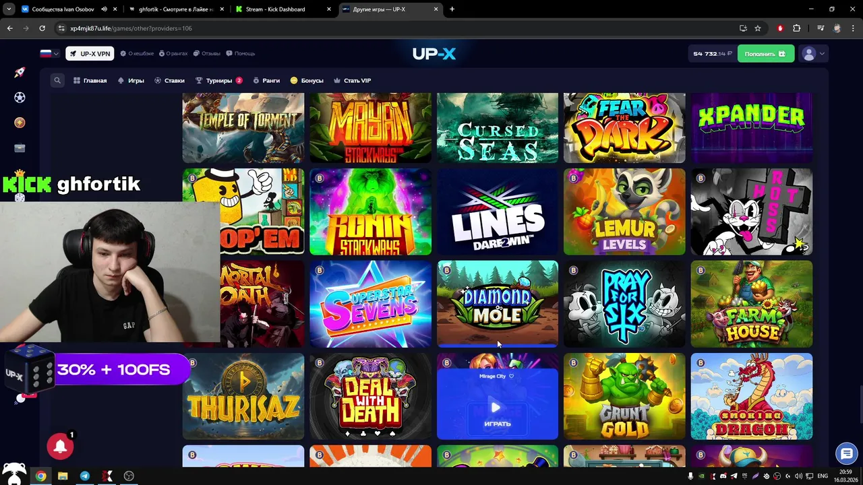
Task: Open the Pray For Six game thumbnail
Action: click(624, 304)
